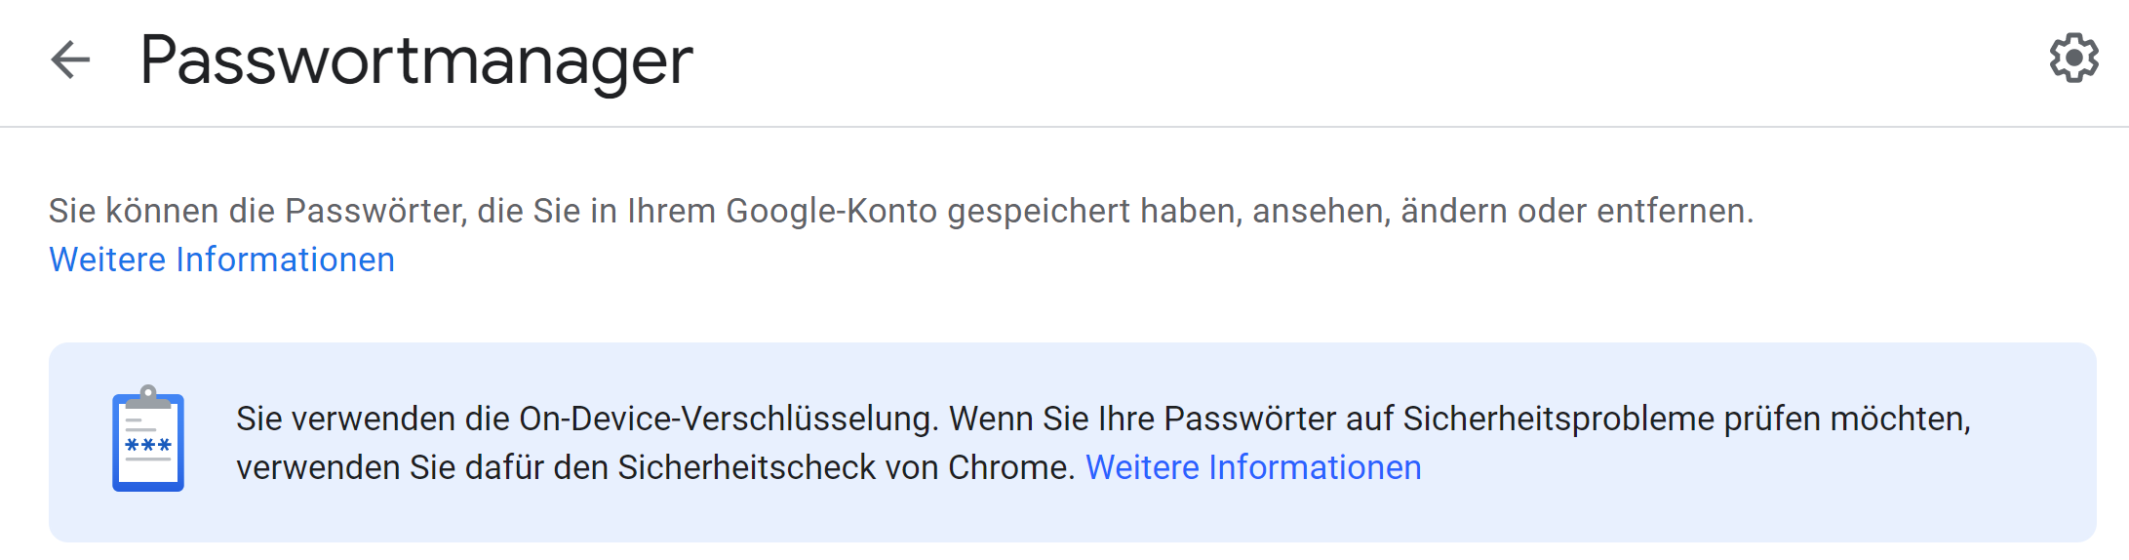Click the 'On-Device-Verschlüsselung' text in banner
2129x560 pixels.
coord(728,419)
